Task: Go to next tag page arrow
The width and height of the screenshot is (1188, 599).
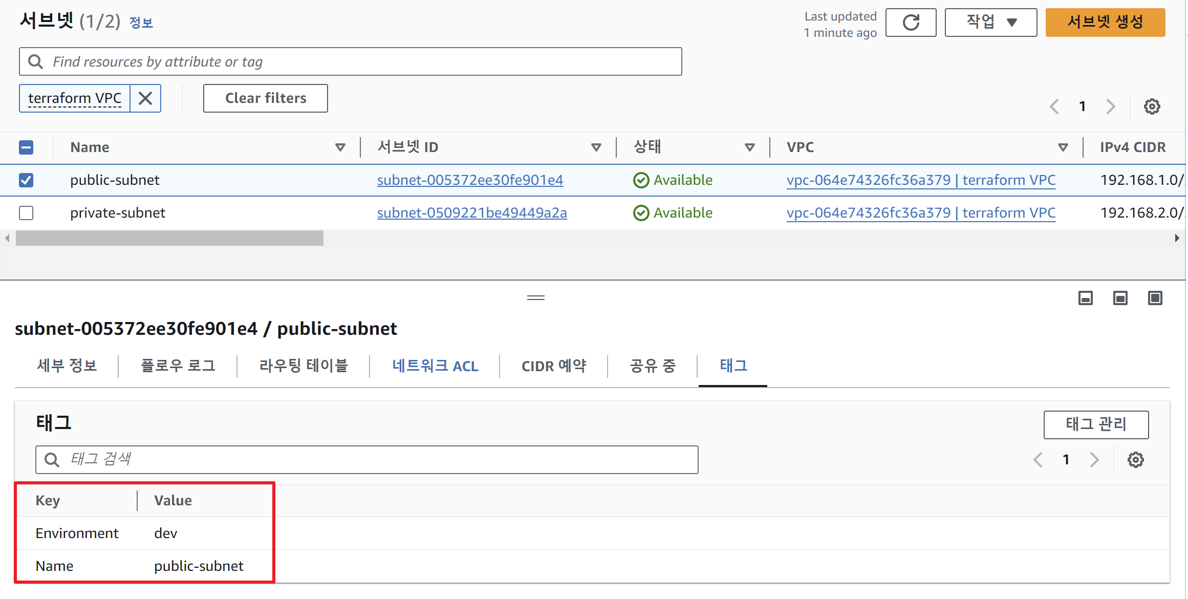Action: (1094, 460)
